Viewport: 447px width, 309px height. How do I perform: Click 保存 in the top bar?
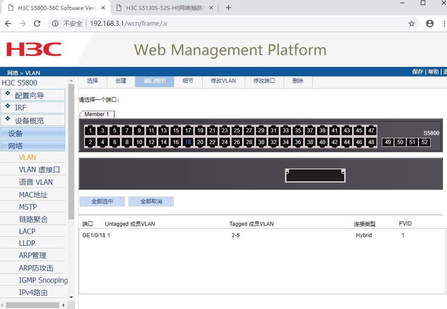tap(418, 72)
